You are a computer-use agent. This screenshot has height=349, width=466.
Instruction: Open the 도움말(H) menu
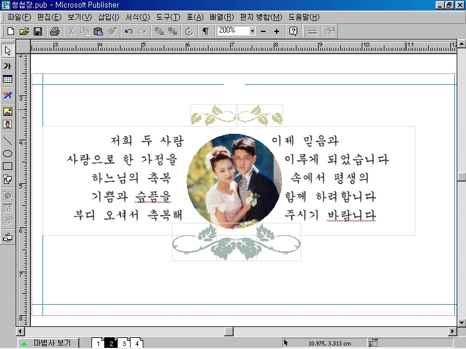click(x=303, y=17)
